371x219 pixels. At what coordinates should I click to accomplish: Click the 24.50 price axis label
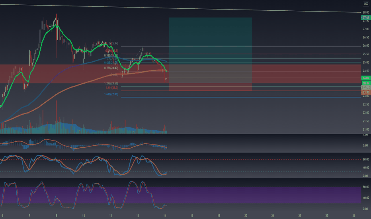click(366, 71)
